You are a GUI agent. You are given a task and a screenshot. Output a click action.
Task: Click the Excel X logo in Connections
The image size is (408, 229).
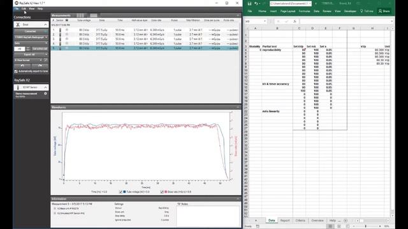pyautogui.click(x=18, y=25)
